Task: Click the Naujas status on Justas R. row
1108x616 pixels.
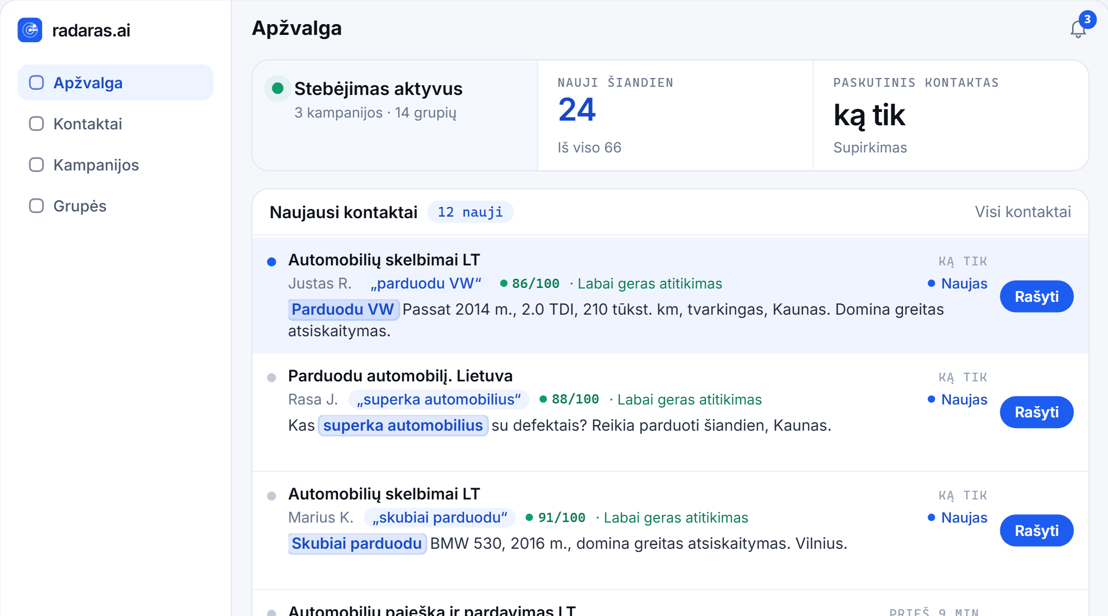Action: point(958,283)
